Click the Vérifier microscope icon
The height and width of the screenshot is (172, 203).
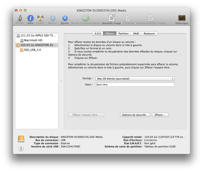(x=20, y=18)
